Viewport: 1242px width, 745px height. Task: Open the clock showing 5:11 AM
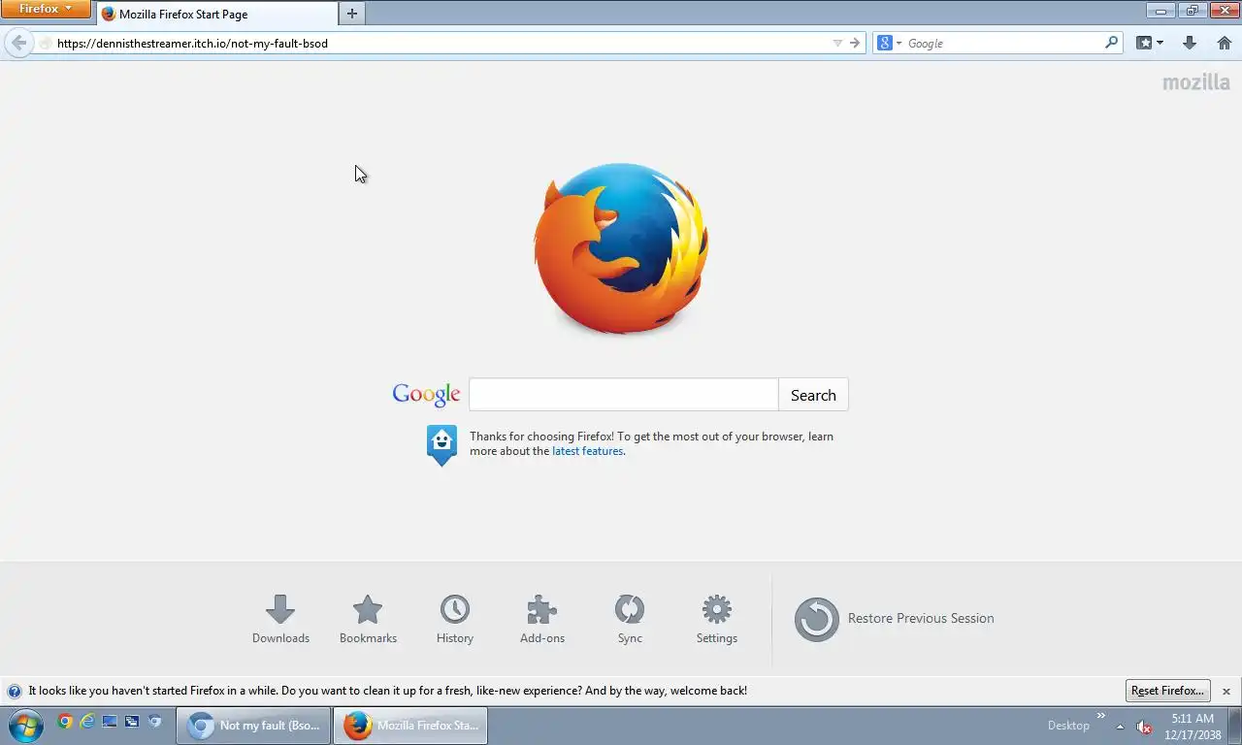1193,727
